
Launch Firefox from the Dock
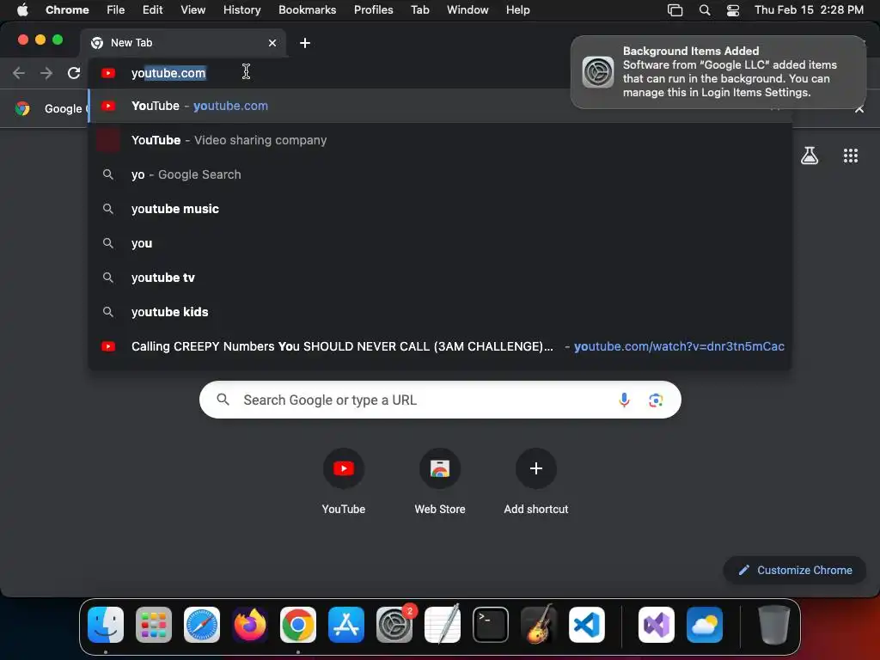[250, 625]
